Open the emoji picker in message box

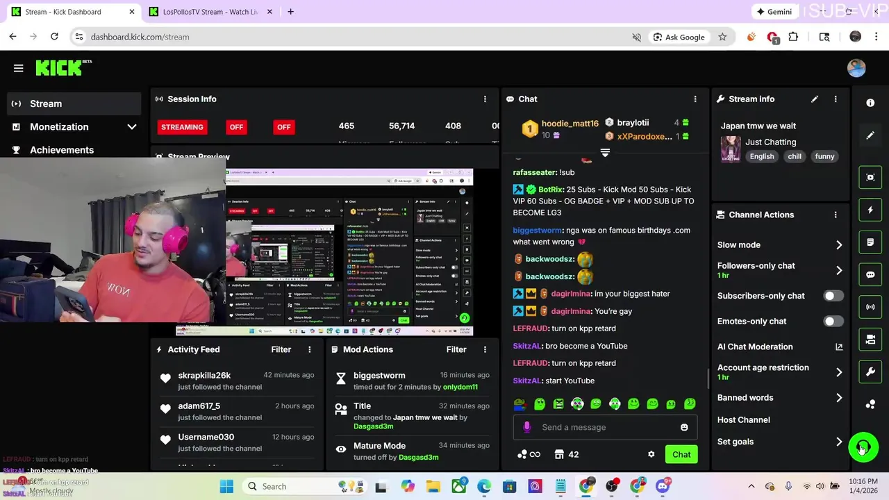click(x=684, y=428)
